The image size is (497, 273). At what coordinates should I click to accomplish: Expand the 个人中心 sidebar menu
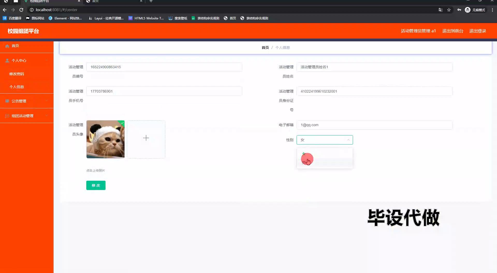(27, 60)
